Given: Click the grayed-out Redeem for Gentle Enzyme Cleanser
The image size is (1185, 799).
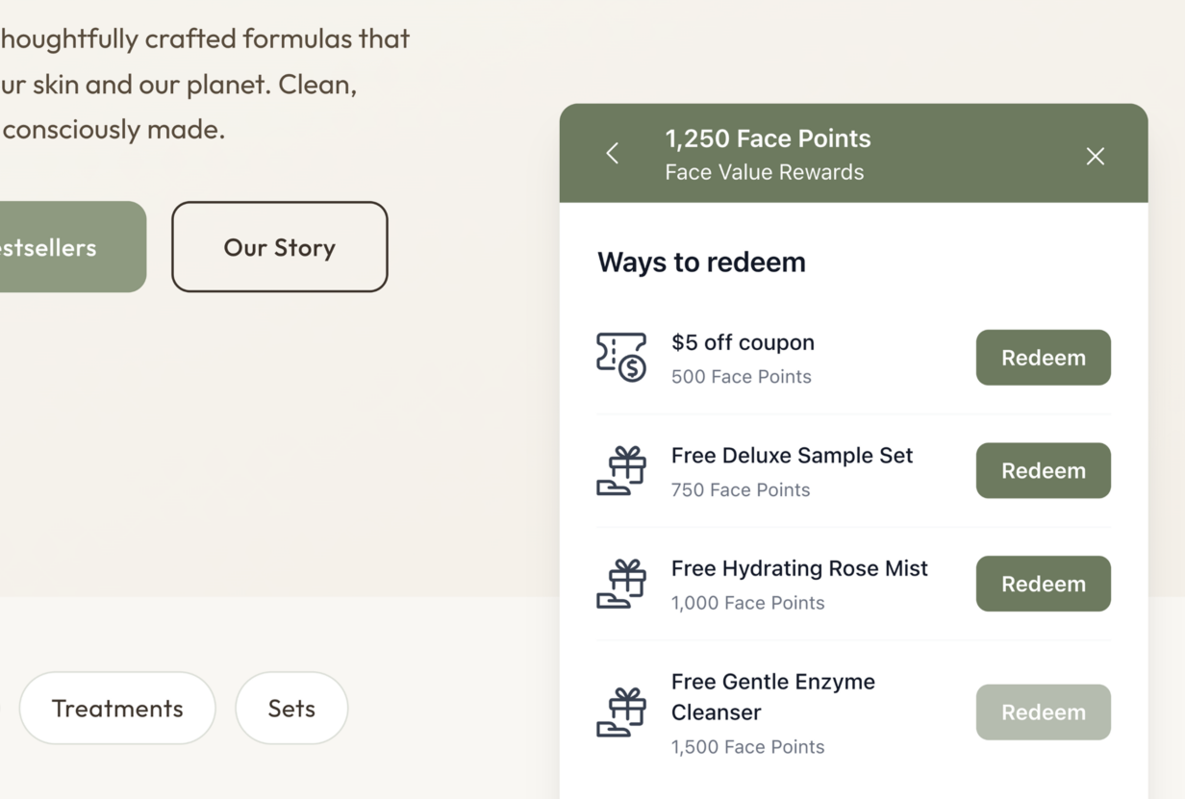Looking at the screenshot, I should coord(1043,712).
